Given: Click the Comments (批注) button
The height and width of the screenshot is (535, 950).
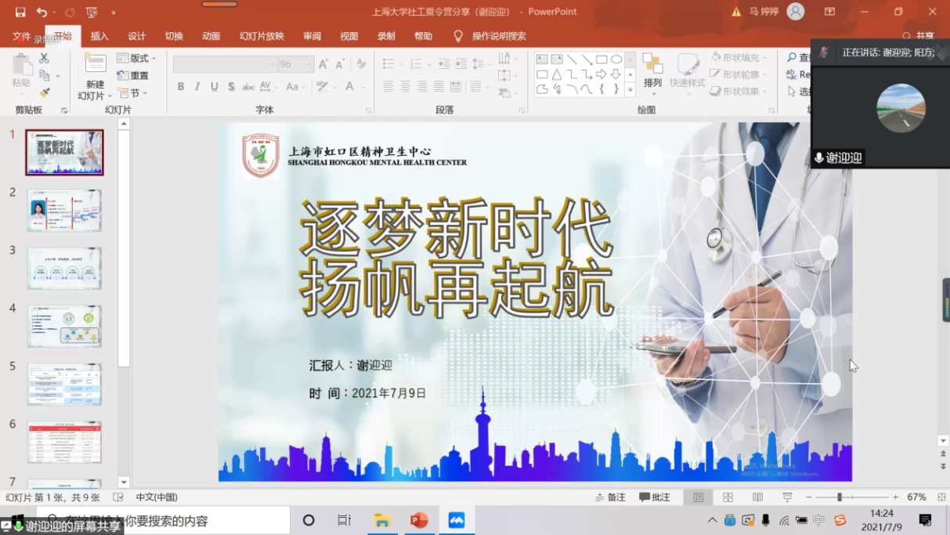Looking at the screenshot, I should (655, 497).
